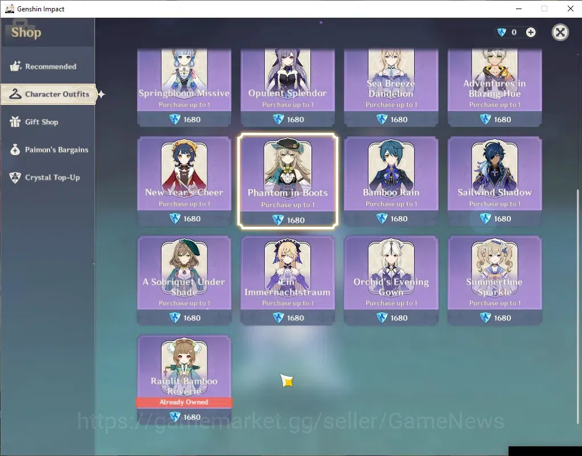The height and width of the screenshot is (456, 582).
Task: Click the thumbs-up Recommended icon
Action: point(15,66)
